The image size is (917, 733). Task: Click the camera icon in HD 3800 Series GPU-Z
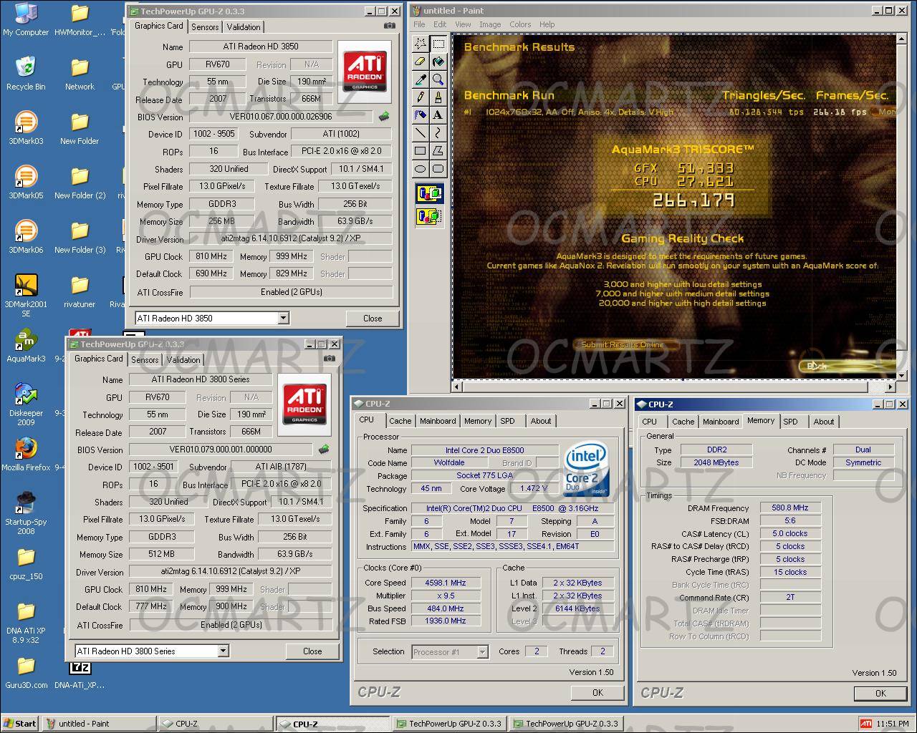click(x=329, y=359)
